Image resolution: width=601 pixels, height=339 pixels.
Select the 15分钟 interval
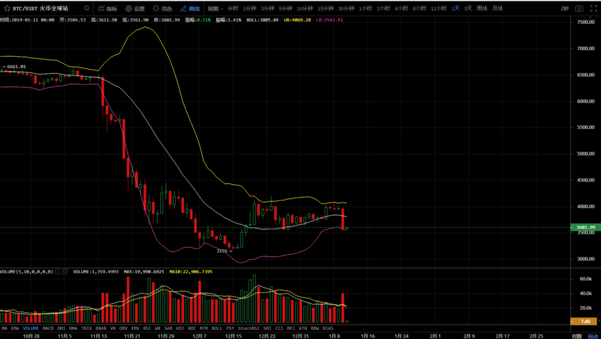(x=326, y=9)
